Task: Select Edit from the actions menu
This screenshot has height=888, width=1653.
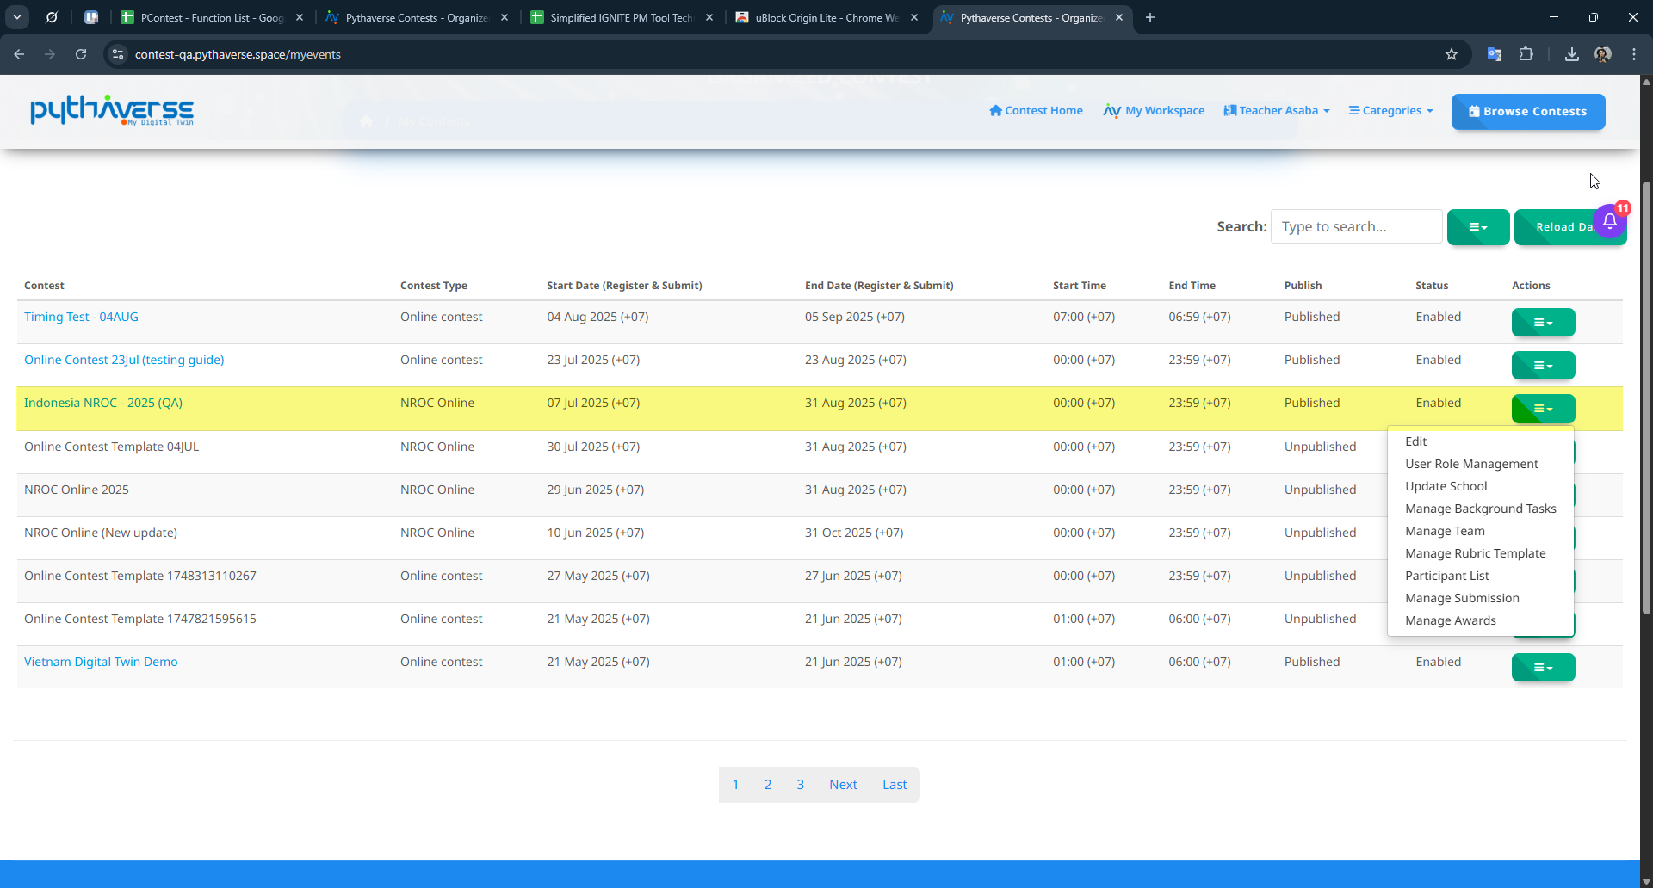Action: click(x=1415, y=441)
